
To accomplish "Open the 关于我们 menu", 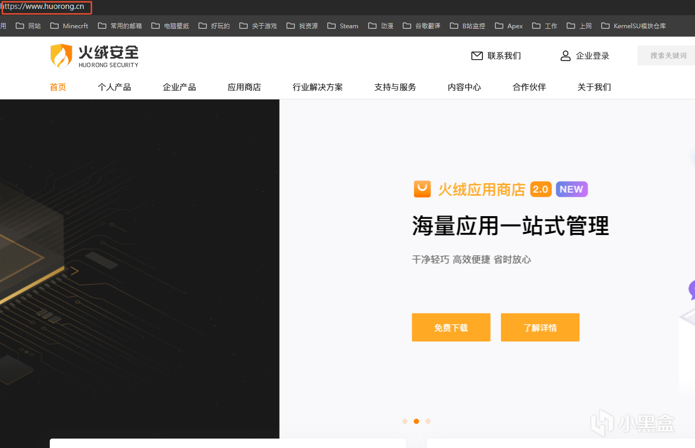I will [594, 87].
